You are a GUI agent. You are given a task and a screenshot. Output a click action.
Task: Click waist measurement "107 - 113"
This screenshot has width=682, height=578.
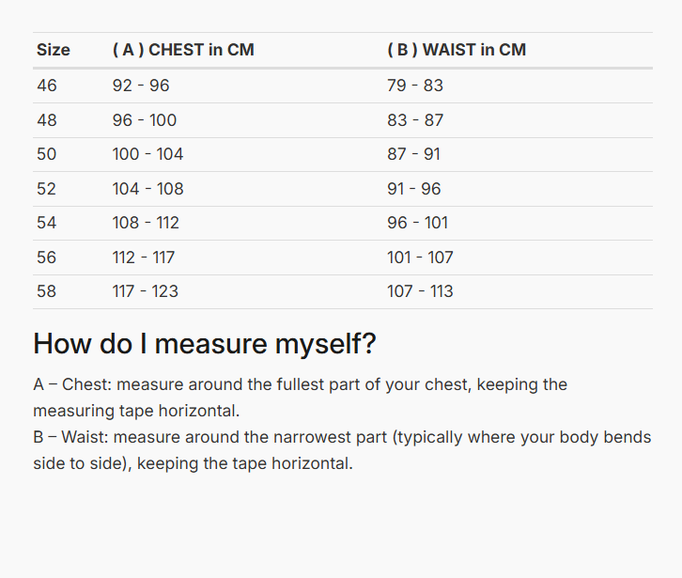click(x=420, y=291)
